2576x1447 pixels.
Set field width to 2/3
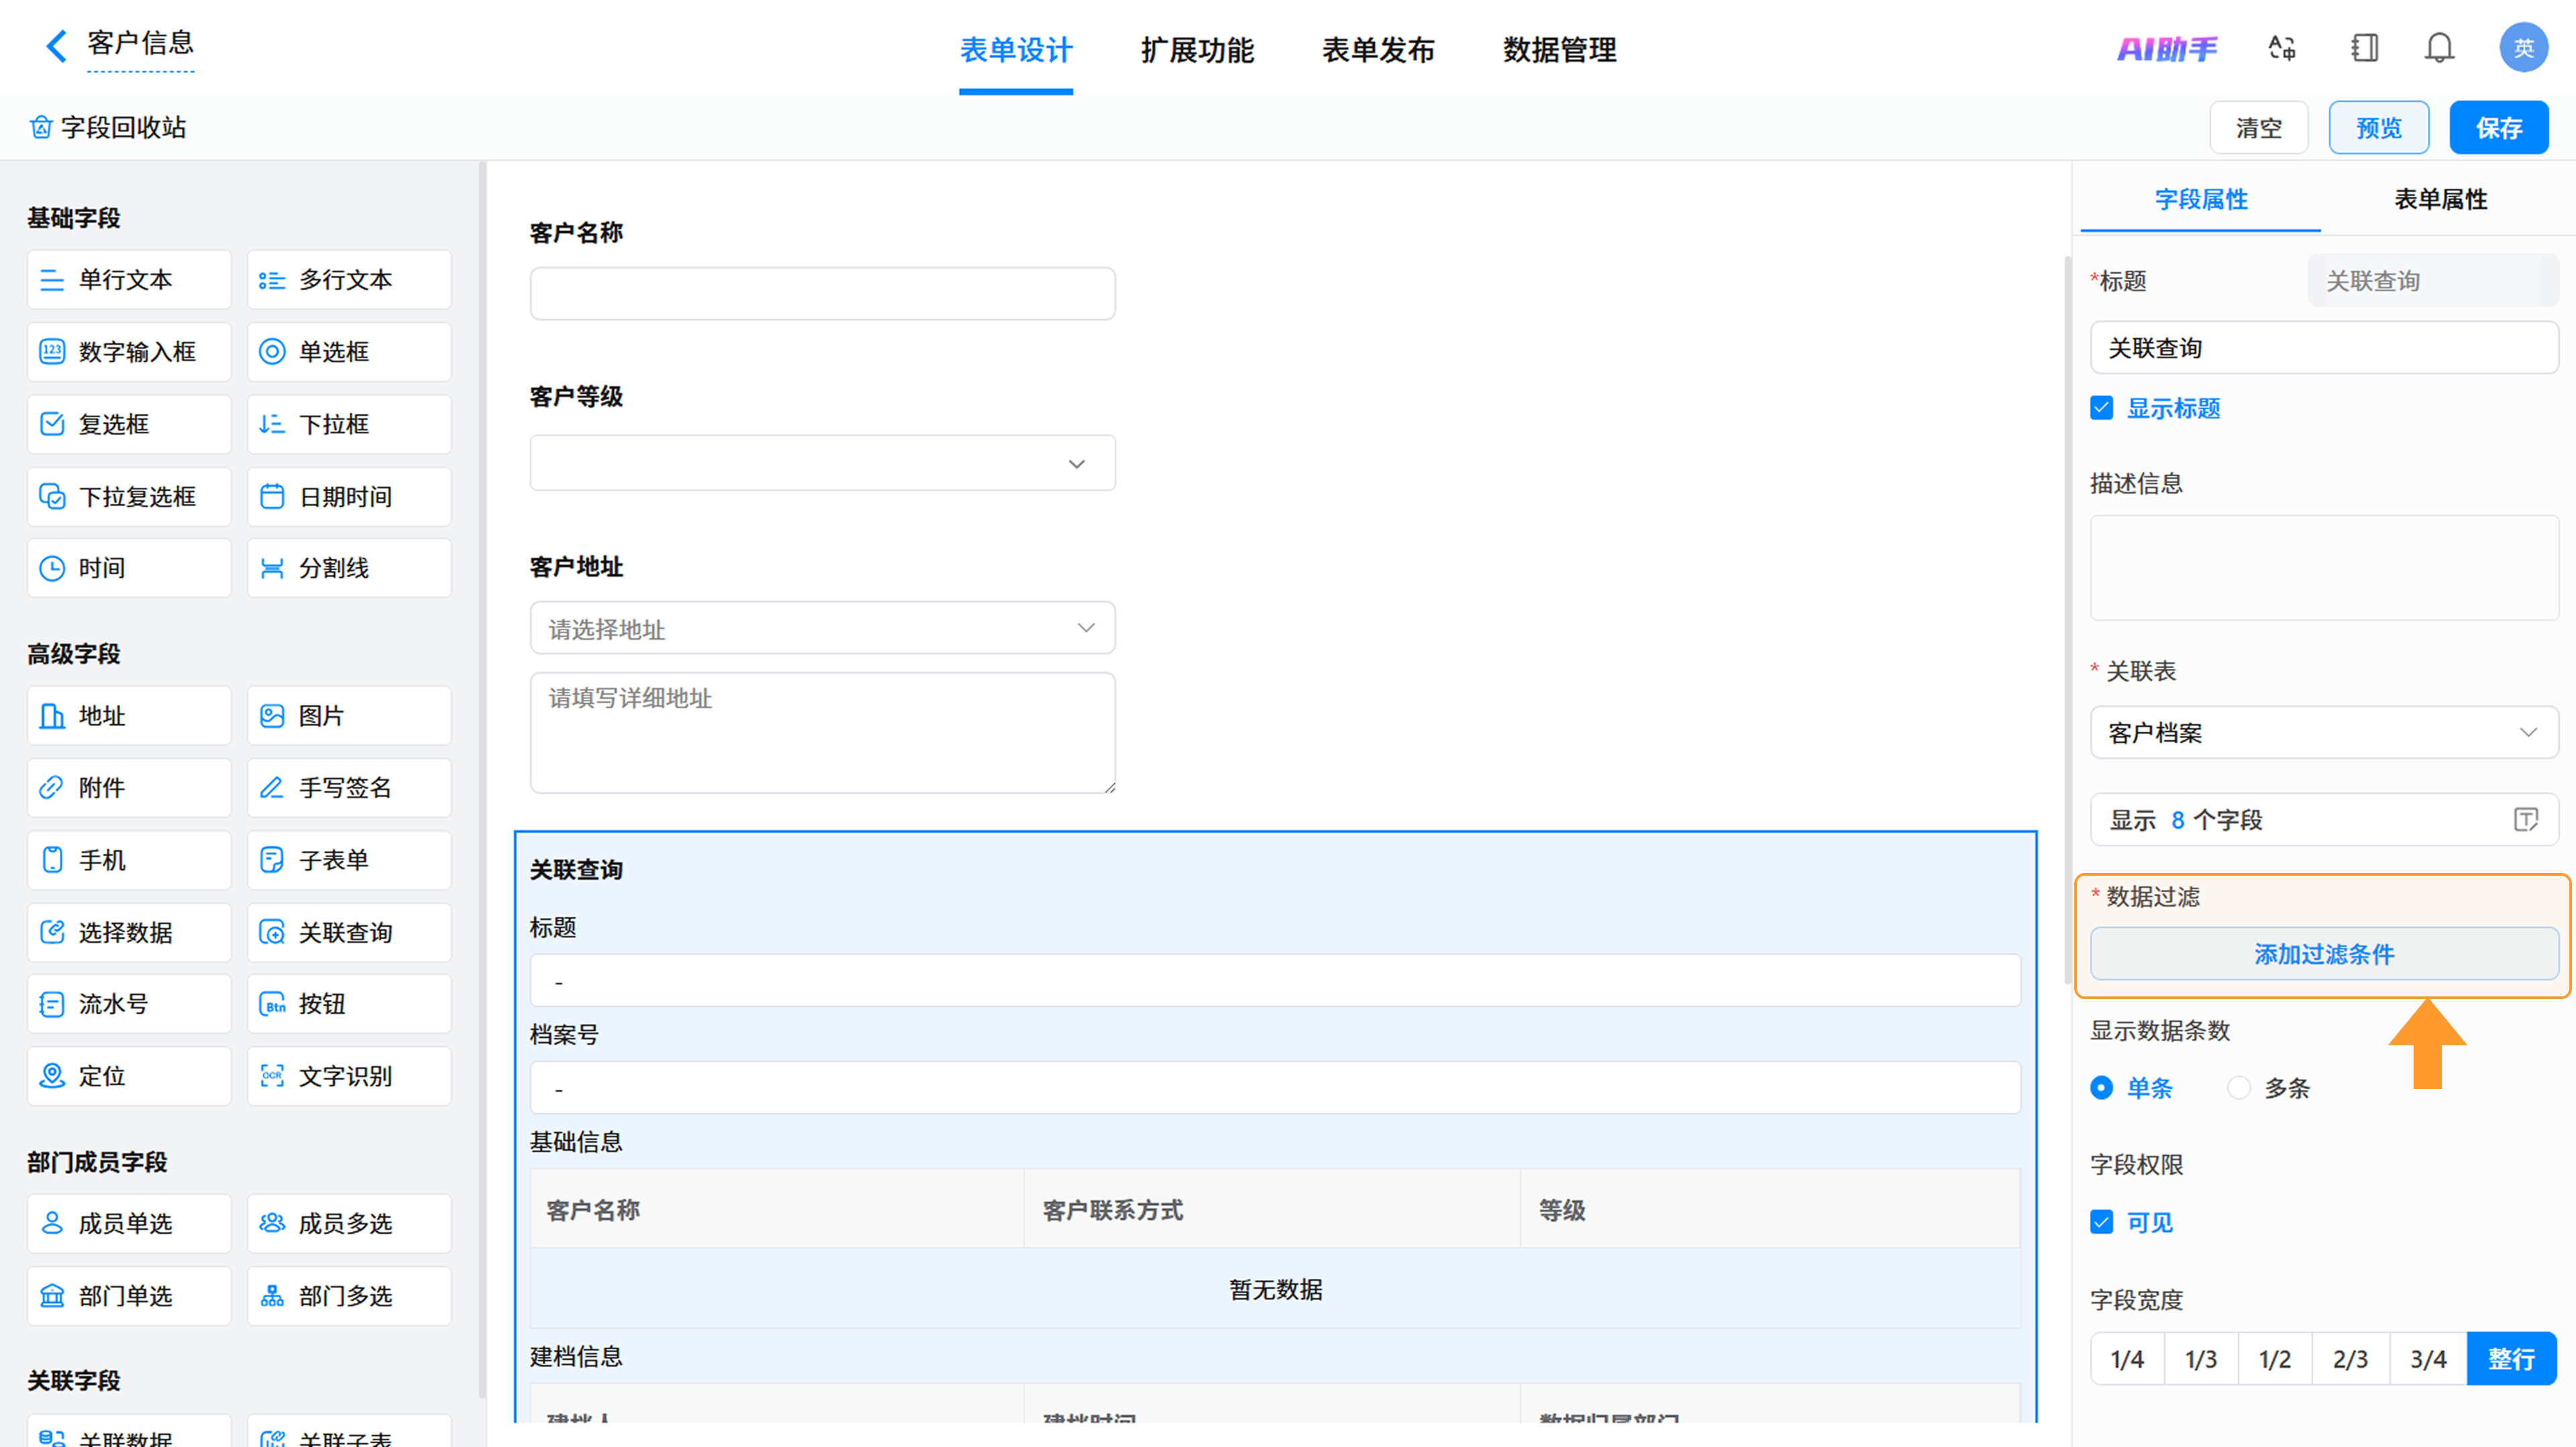coord(2351,1359)
